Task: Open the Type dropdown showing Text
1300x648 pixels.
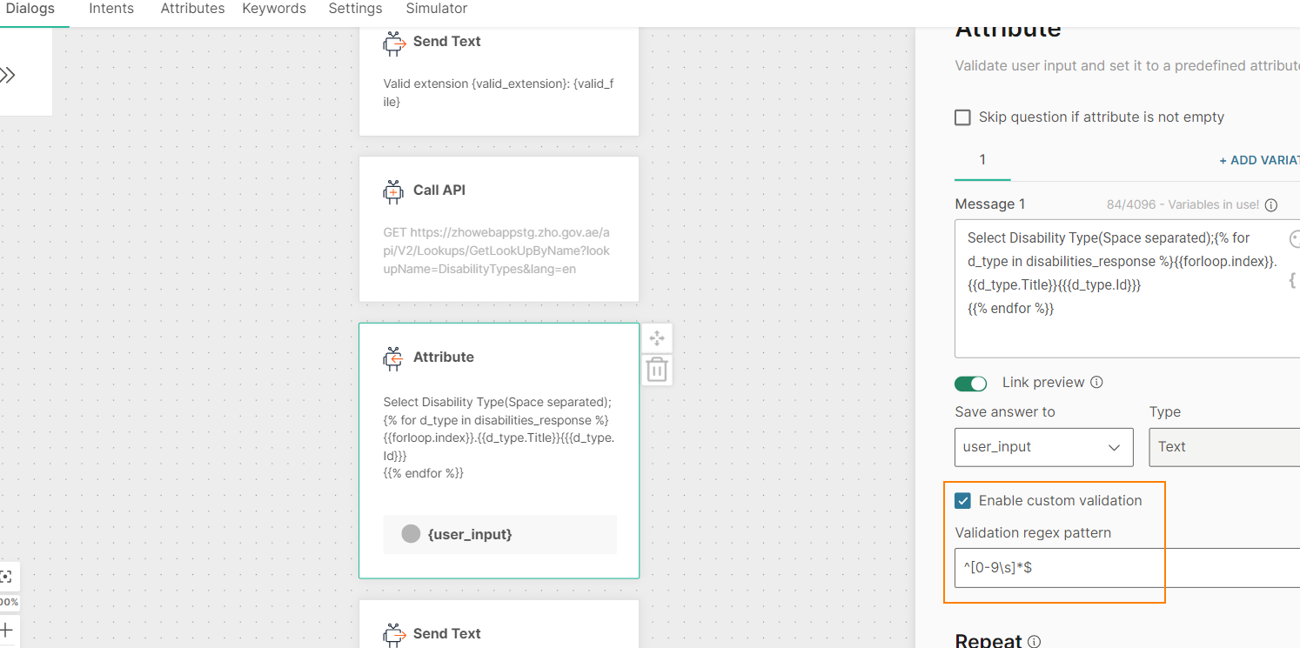Action: pyautogui.click(x=1224, y=447)
